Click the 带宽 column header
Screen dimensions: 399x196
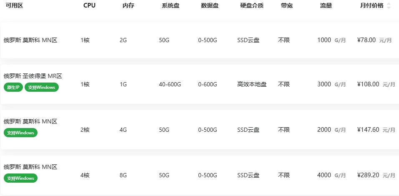click(287, 6)
